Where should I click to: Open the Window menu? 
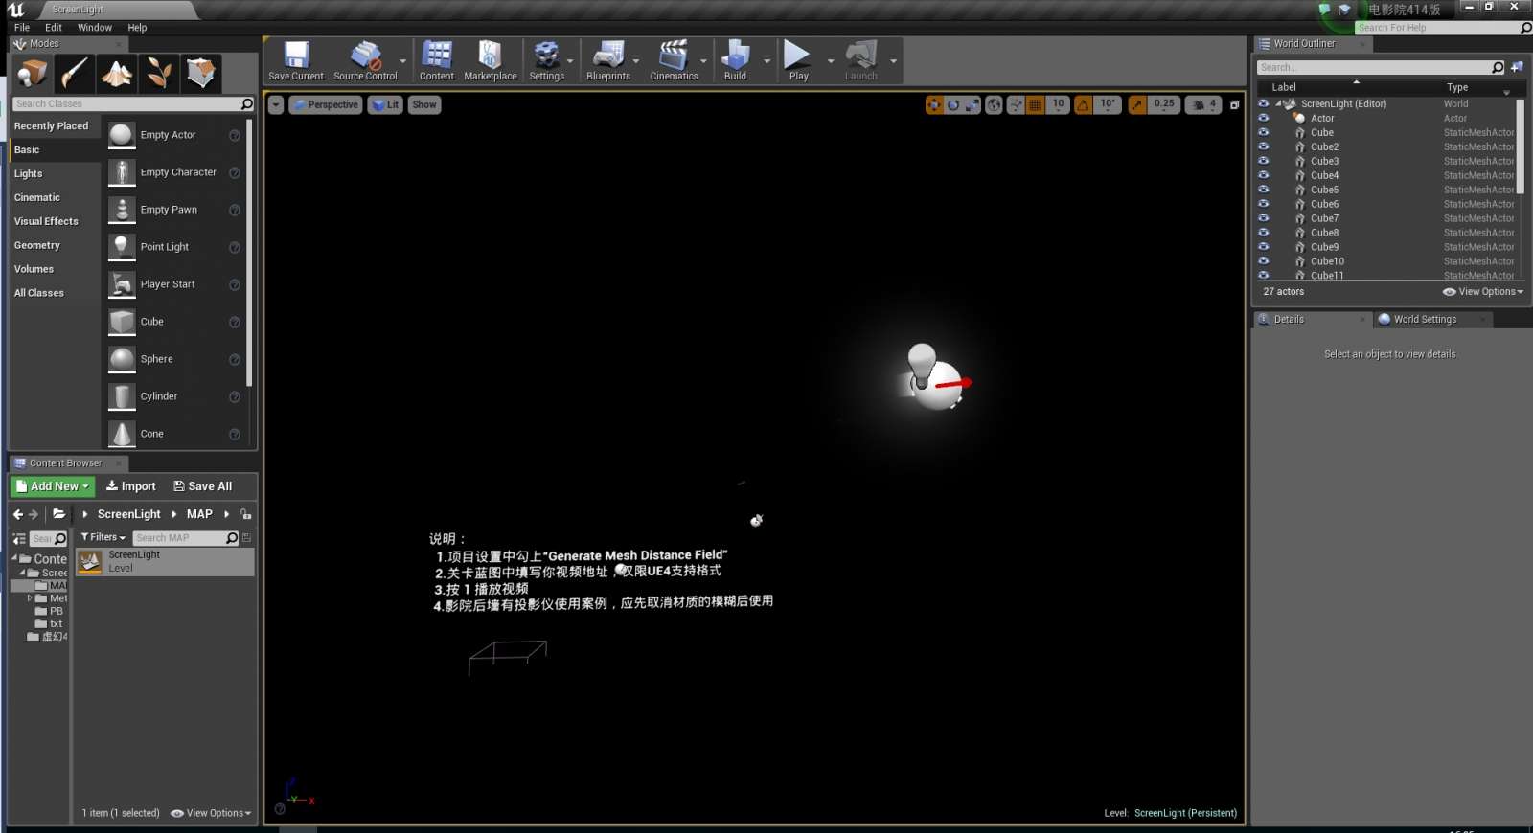point(95,28)
